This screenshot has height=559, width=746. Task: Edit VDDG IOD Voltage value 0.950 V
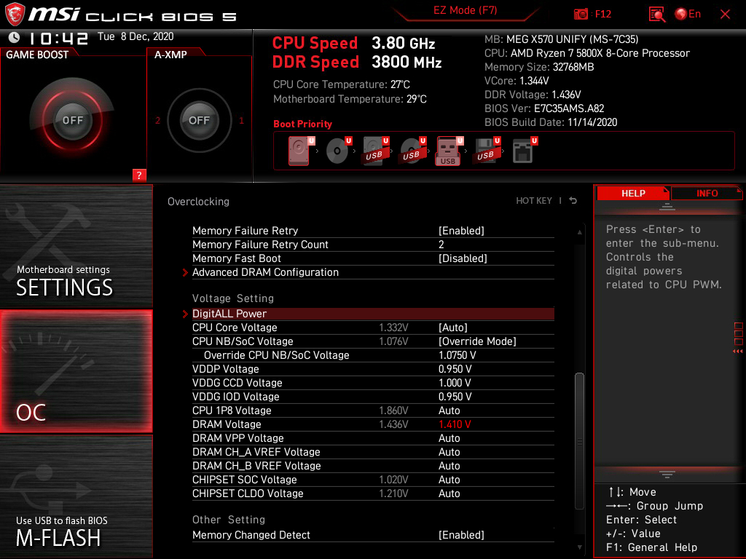tap(455, 397)
